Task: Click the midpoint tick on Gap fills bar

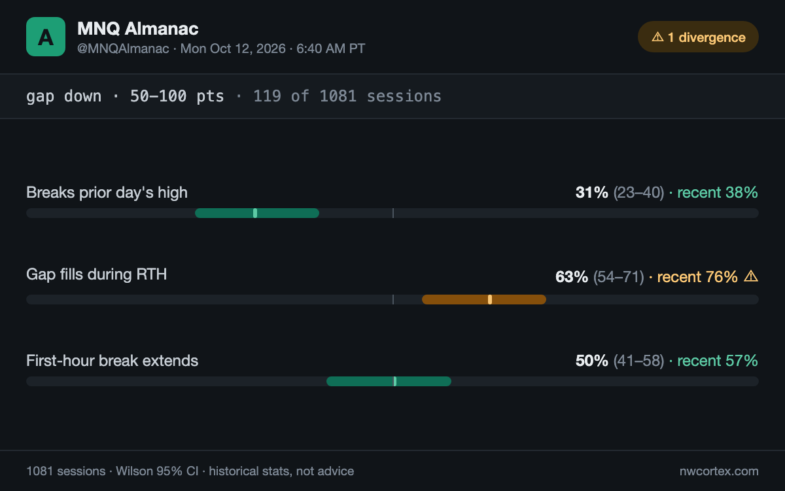Action: (392, 299)
